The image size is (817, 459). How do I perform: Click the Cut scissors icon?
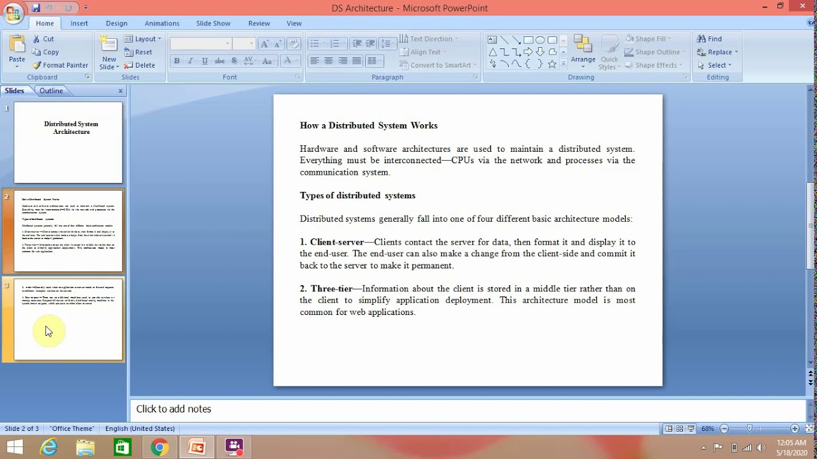tap(36, 39)
